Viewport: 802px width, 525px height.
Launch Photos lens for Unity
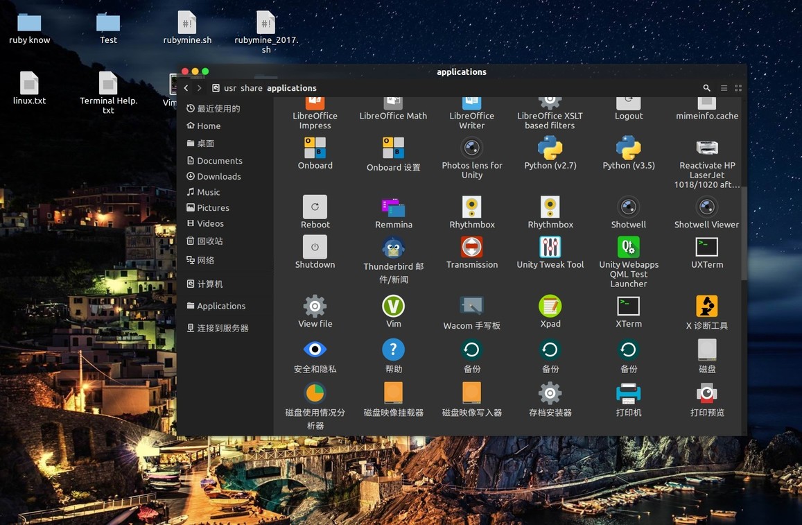(471, 148)
